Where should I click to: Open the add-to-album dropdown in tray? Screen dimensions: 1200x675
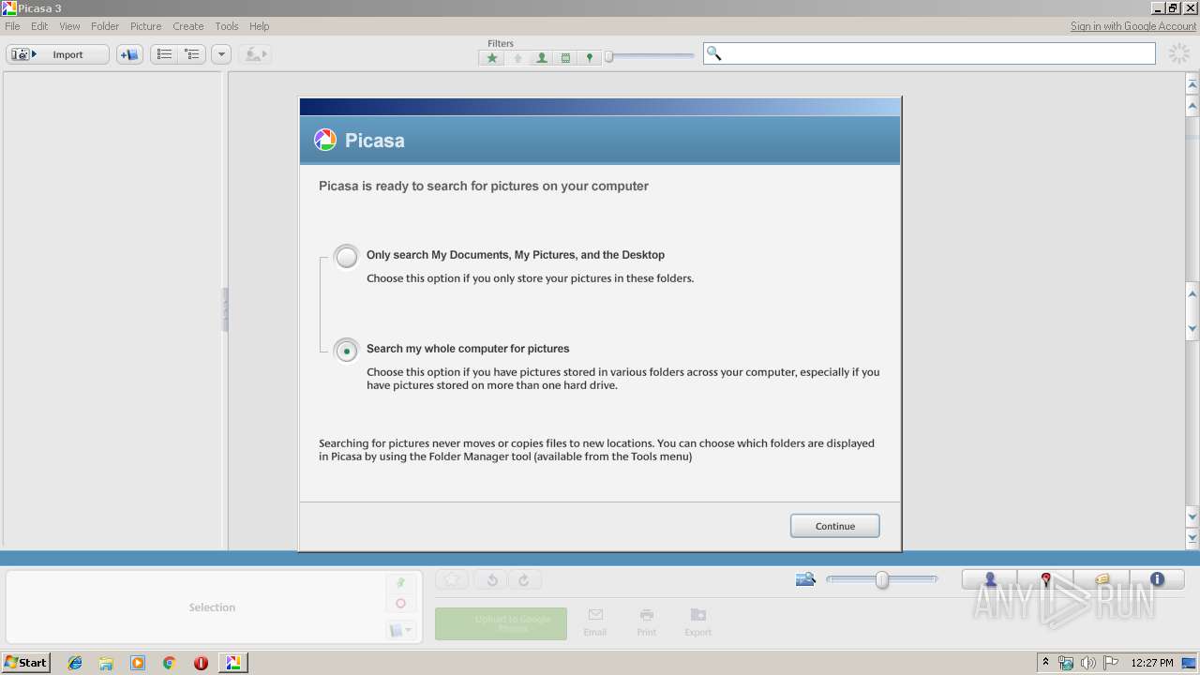[401, 630]
